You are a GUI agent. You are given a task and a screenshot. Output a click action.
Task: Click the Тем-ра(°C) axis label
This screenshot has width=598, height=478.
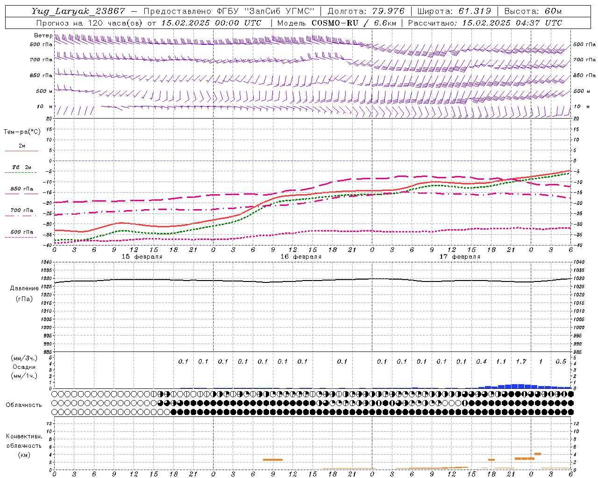(22, 132)
